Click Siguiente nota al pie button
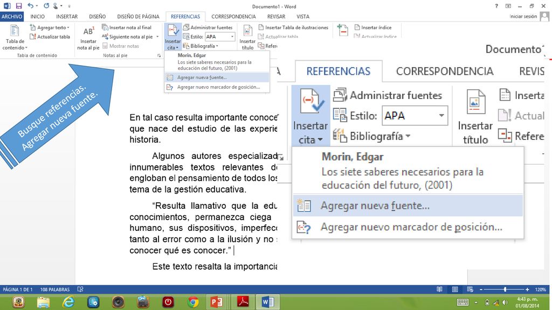This screenshot has height=310, width=552. [127, 37]
